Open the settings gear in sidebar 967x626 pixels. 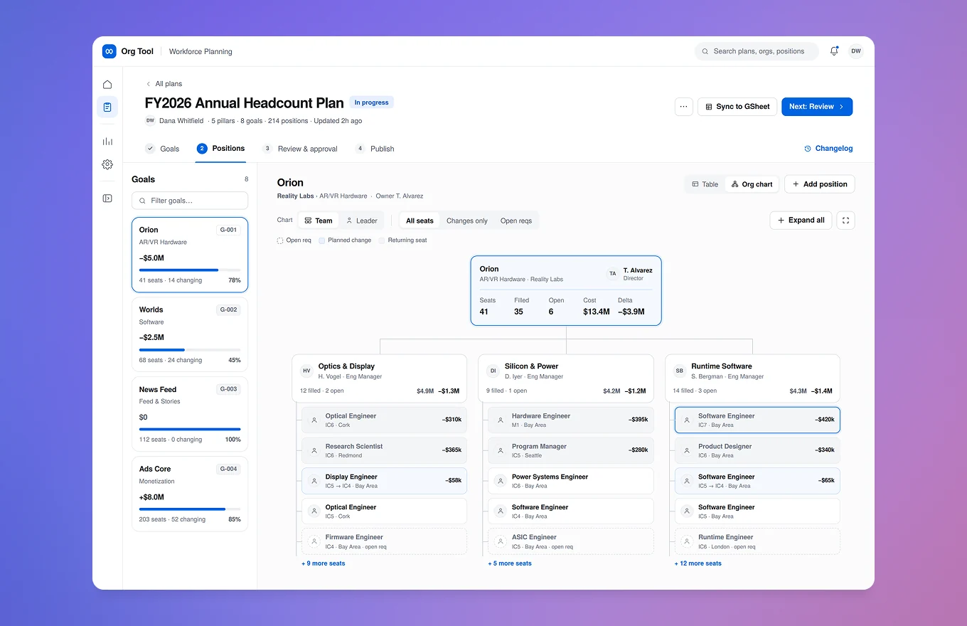tap(107, 164)
